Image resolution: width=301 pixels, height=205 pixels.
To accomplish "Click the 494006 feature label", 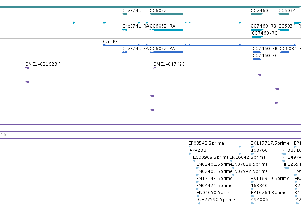I will point(259,200).
